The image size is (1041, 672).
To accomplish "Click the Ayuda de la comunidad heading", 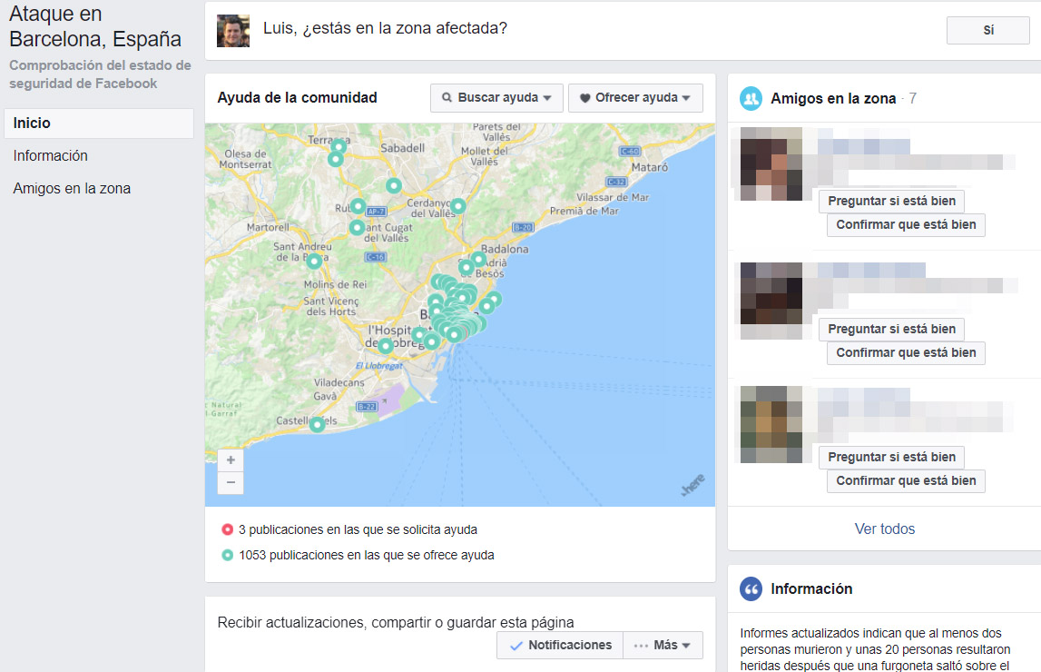I will point(297,98).
